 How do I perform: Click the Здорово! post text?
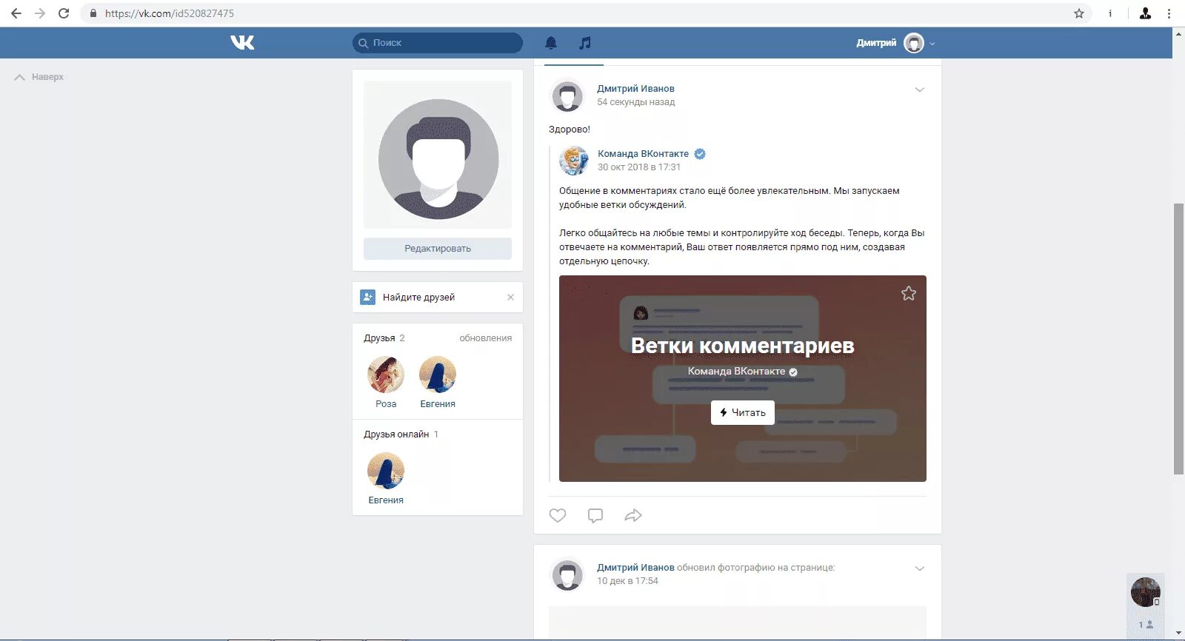point(570,130)
